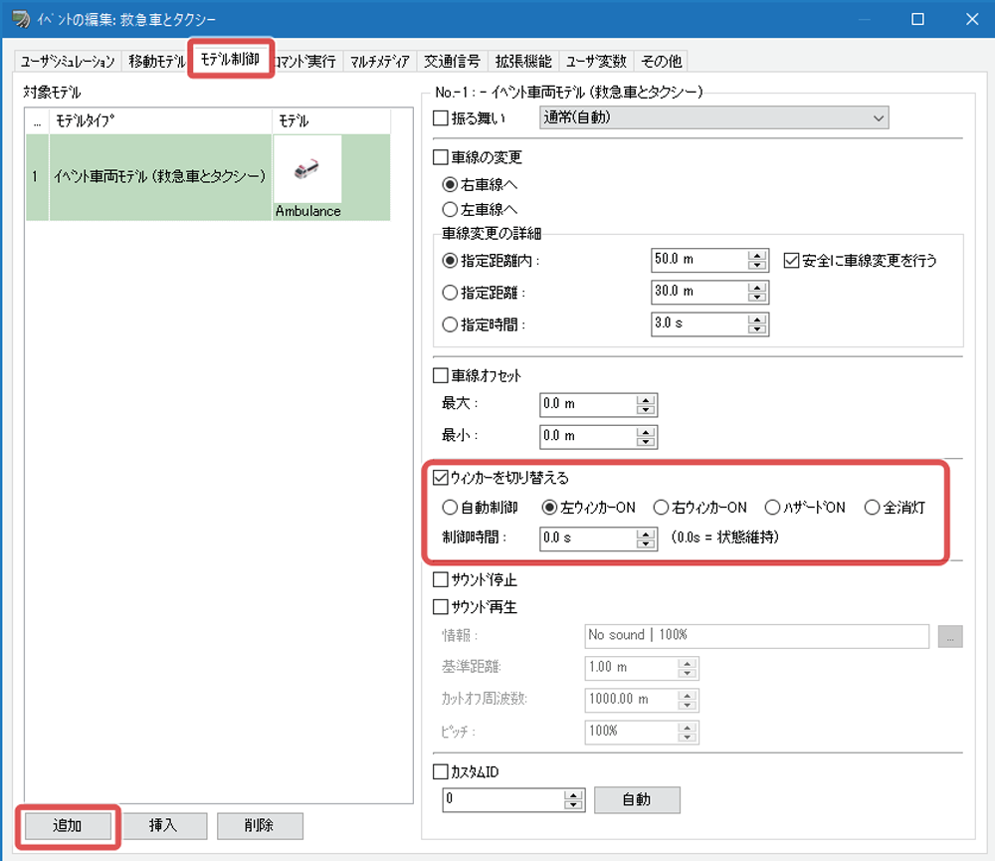The image size is (995, 861).
Task: Click the 最小 offset input field
Action: [x=588, y=436]
